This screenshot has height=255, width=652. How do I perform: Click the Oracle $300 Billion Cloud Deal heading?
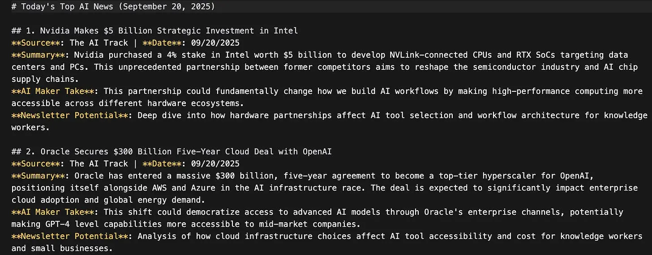coord(171,152)
